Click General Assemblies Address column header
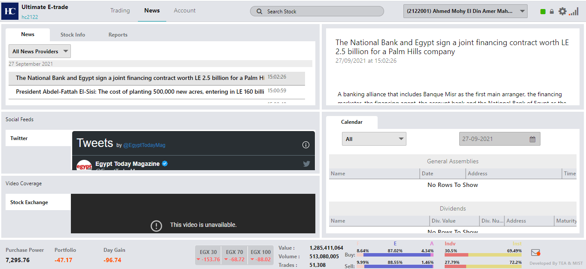 tap(514, 174)
